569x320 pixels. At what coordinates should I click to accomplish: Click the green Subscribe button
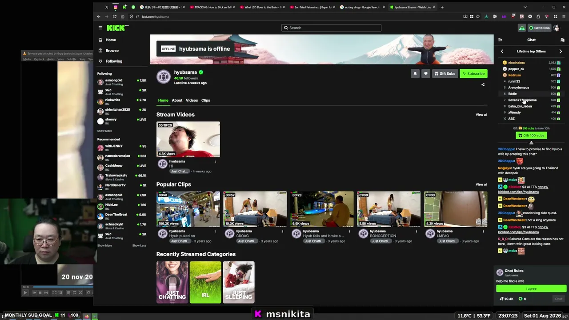coord(473,74)
